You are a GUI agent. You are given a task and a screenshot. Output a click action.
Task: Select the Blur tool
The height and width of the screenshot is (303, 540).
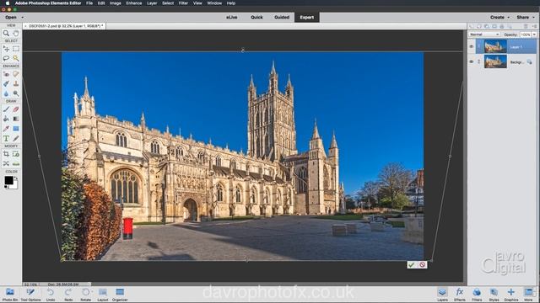tap(6, 93)
